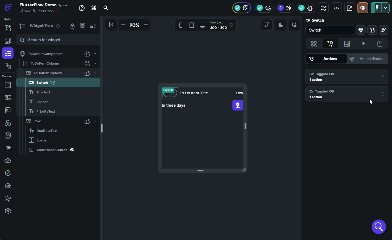Click the Preview eye button
The height and width of the screenshot is (240, 392).
tap(363, 8)
